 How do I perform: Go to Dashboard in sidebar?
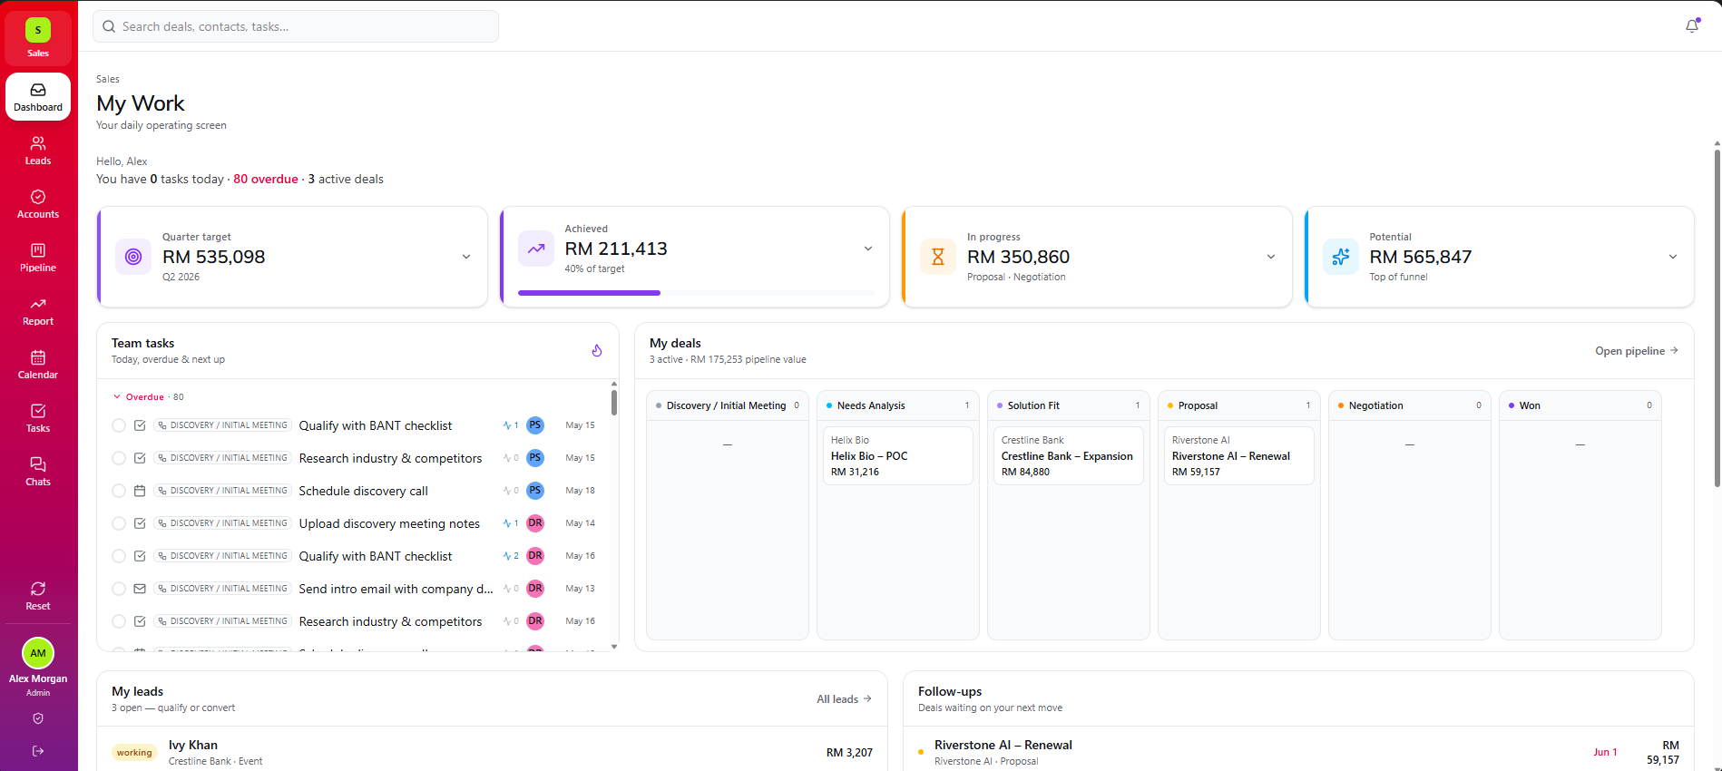tap(38, 97)
